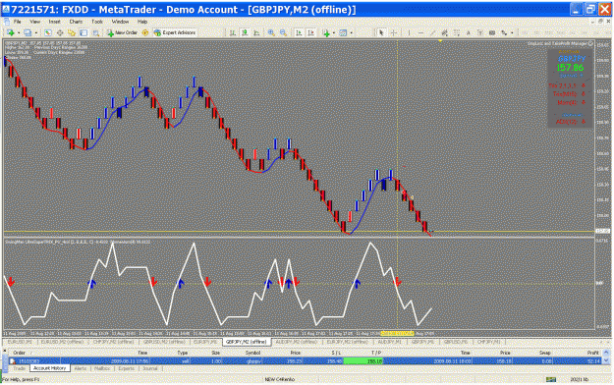
Task: Select the Trendline drawing tool
Action: pyautogui.click(x=432, y=32)
